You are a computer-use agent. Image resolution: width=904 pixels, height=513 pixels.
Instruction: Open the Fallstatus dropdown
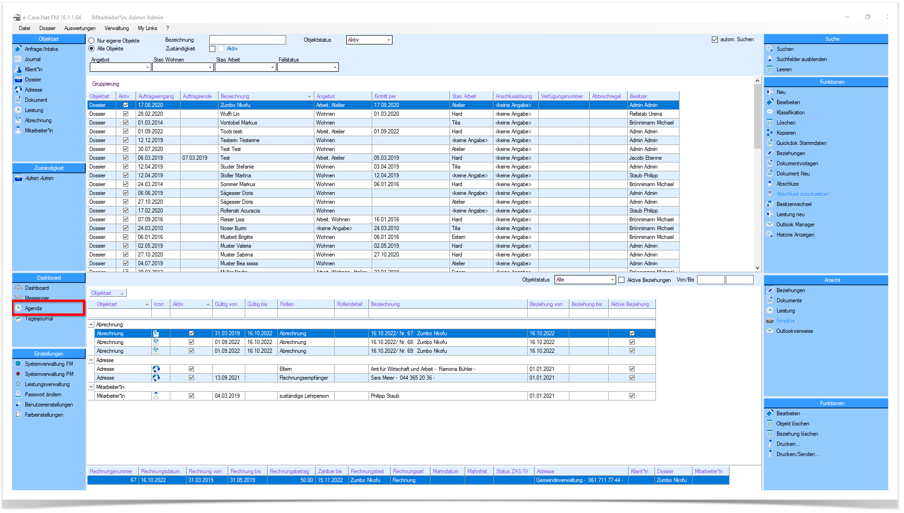(x=335, y=68)
